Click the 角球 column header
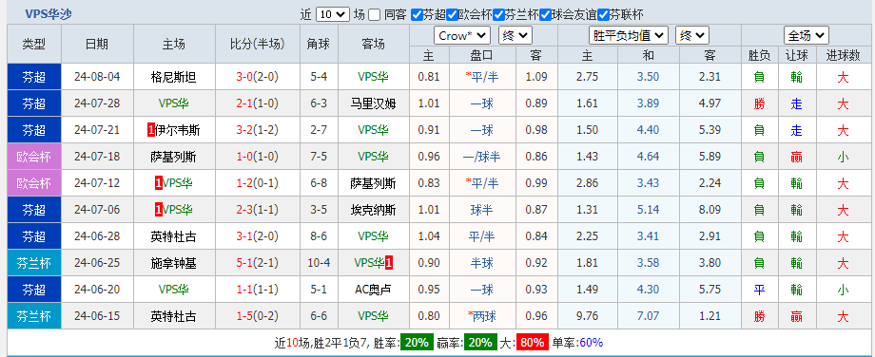875x357 pixels. (x=319, y=44)
